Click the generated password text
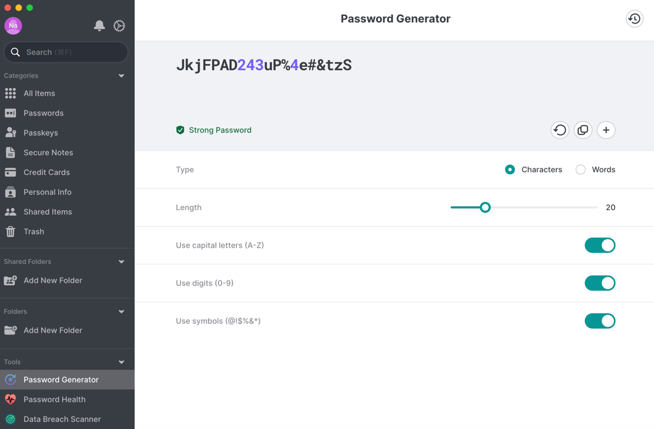654x429 pixels. coord(264,65)
